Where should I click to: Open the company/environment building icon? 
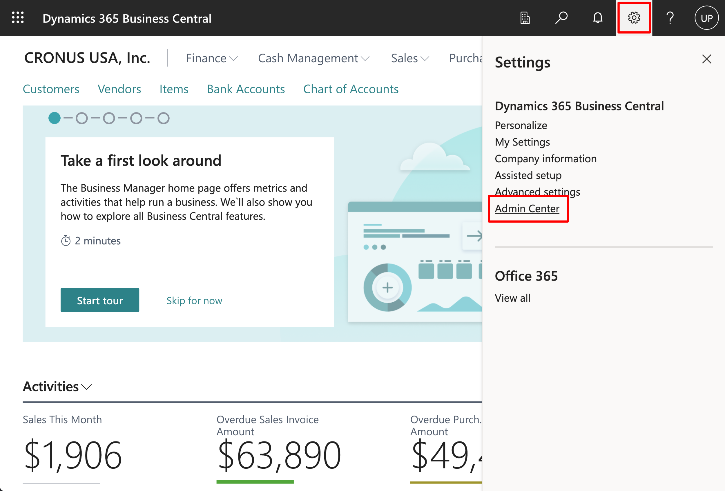[x=525, y=18]
